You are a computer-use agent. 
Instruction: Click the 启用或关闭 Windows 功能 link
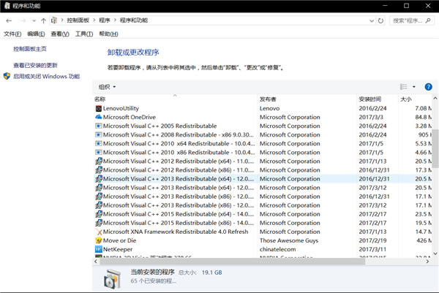(46, 75)
